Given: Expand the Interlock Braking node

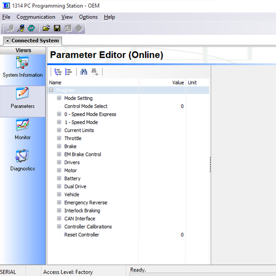Looking at the screenshot, I should 59,210.
